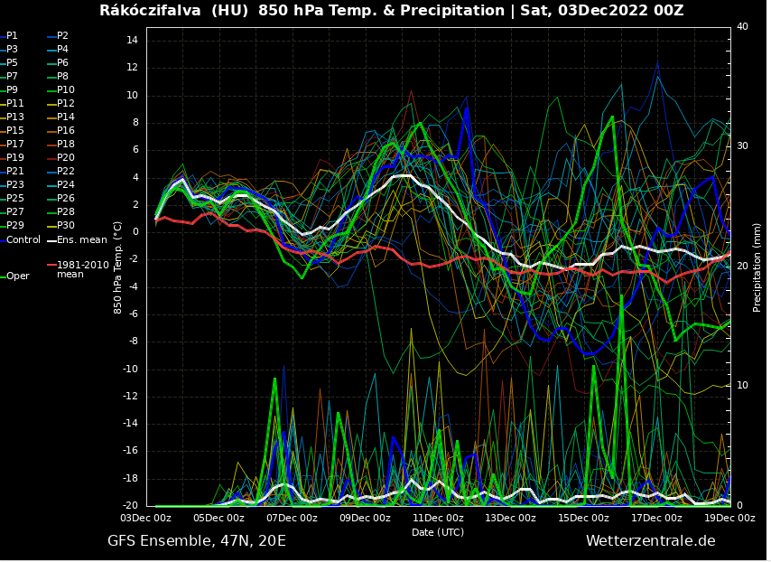The width and height of the screenshot is (771, 562).
Task: Click the 850 hPa Temp. (°C) axis label
Action: coord(118,267)
